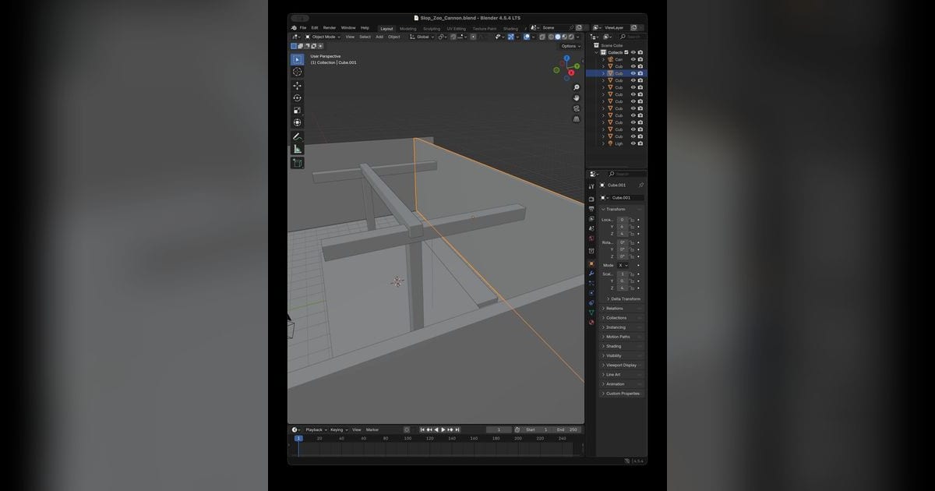The height and width of the screenshot is (491, 935).
Task: Expand the Relations panel
Action: tap(615, 309)
